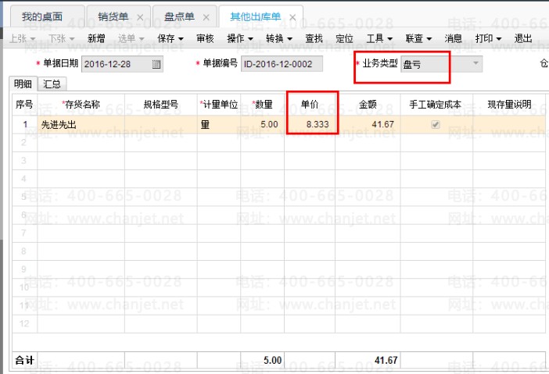The image size is (549, 374).
Task: Open the 工具 dropdown menu
Action: click(x=379, y=37)
